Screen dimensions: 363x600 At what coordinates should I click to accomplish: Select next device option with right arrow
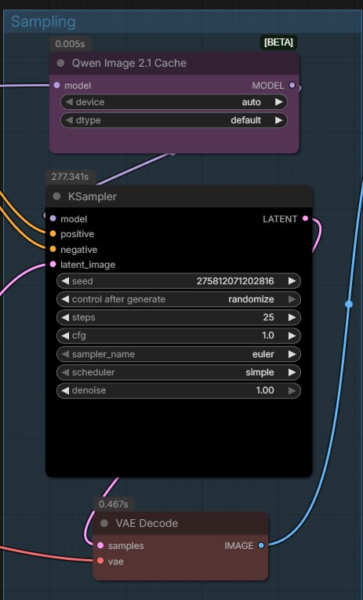279,102
